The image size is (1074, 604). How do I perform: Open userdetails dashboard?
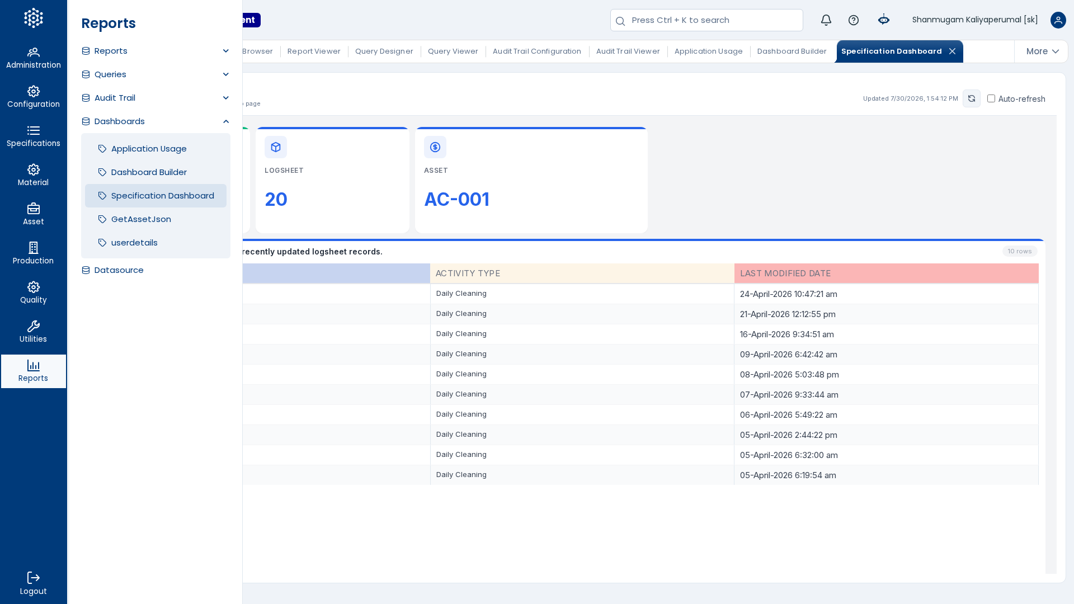156,243
